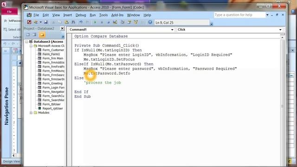Image resolution: width=297 pixels, height=167 pixels.
Task: Click the Insert Module toolbar icon
Action: [x=36, y=22]
